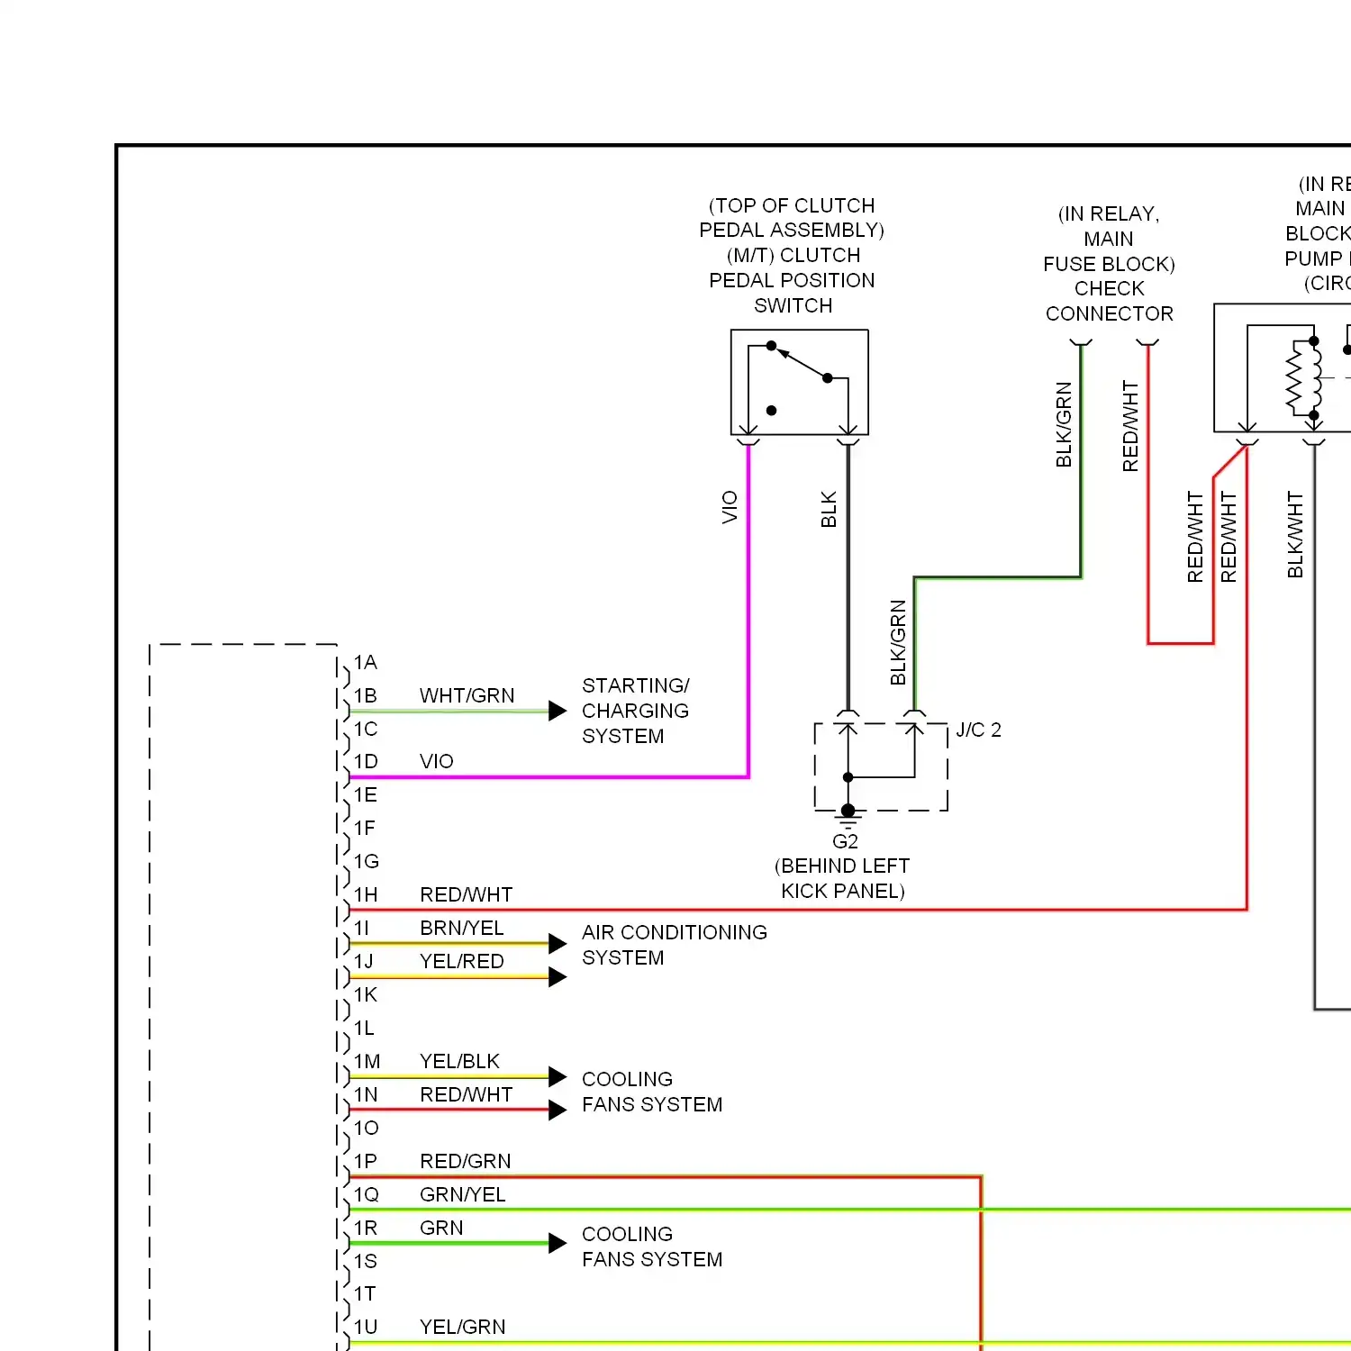The width and height of the screenshot is (1351, 1351).
Task: Click pin label '1P'
Action: click(365, 1161)
